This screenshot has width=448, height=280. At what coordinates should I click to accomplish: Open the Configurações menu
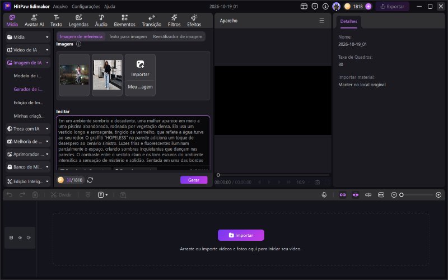86,6
